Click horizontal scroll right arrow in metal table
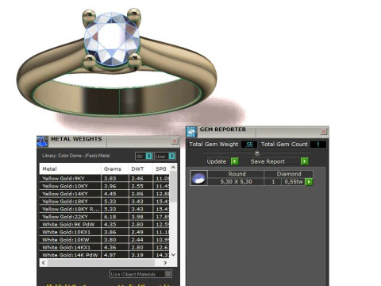Viewport: 381px width, 286px height. click(x=165, y=263)
